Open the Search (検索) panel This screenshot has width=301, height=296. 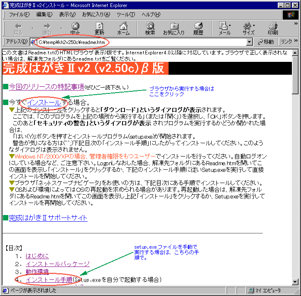click(150, 28)
